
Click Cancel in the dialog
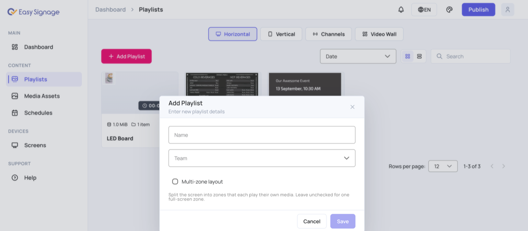pos(312,221)
